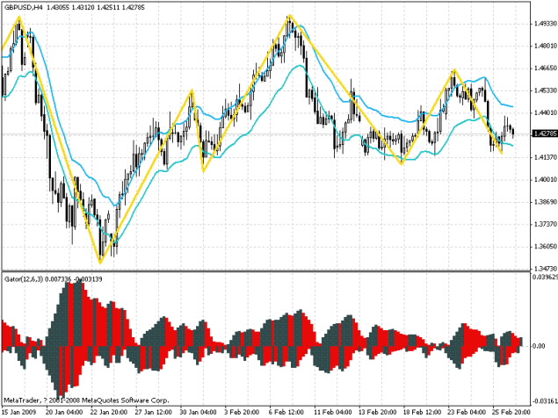Click the 1.48010 price axis label
558x418 pixels.
(x=545, y=46)
